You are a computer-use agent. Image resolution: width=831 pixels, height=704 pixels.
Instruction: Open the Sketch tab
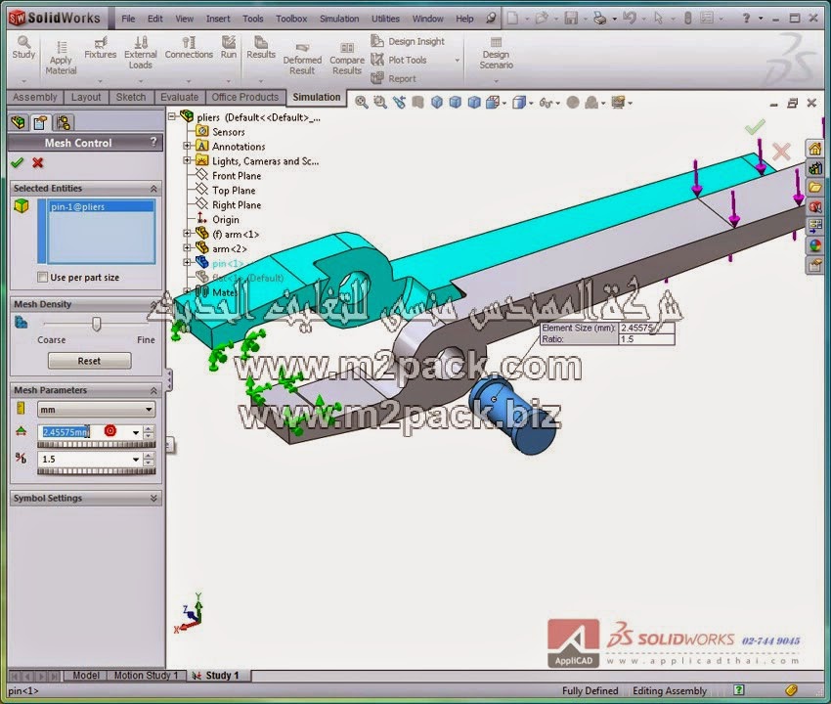click(x=131, y=97)
